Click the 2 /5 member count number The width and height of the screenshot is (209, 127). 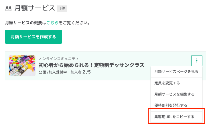(86, 72)
